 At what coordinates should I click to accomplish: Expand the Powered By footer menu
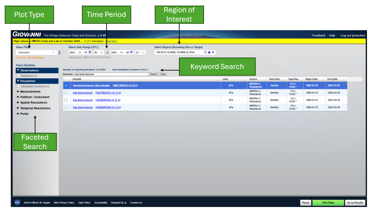118,203
